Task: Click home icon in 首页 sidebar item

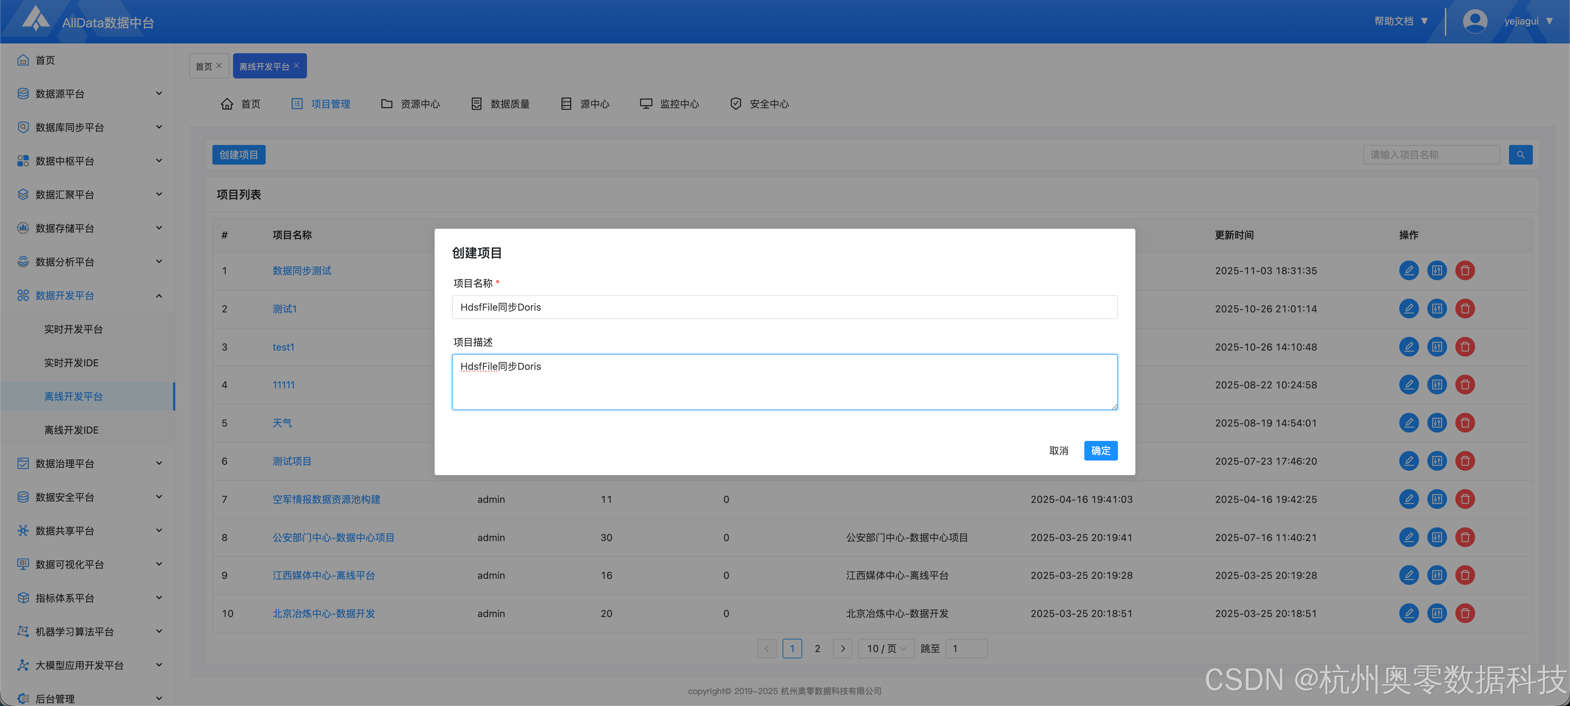Action: (x=23, y=60)
